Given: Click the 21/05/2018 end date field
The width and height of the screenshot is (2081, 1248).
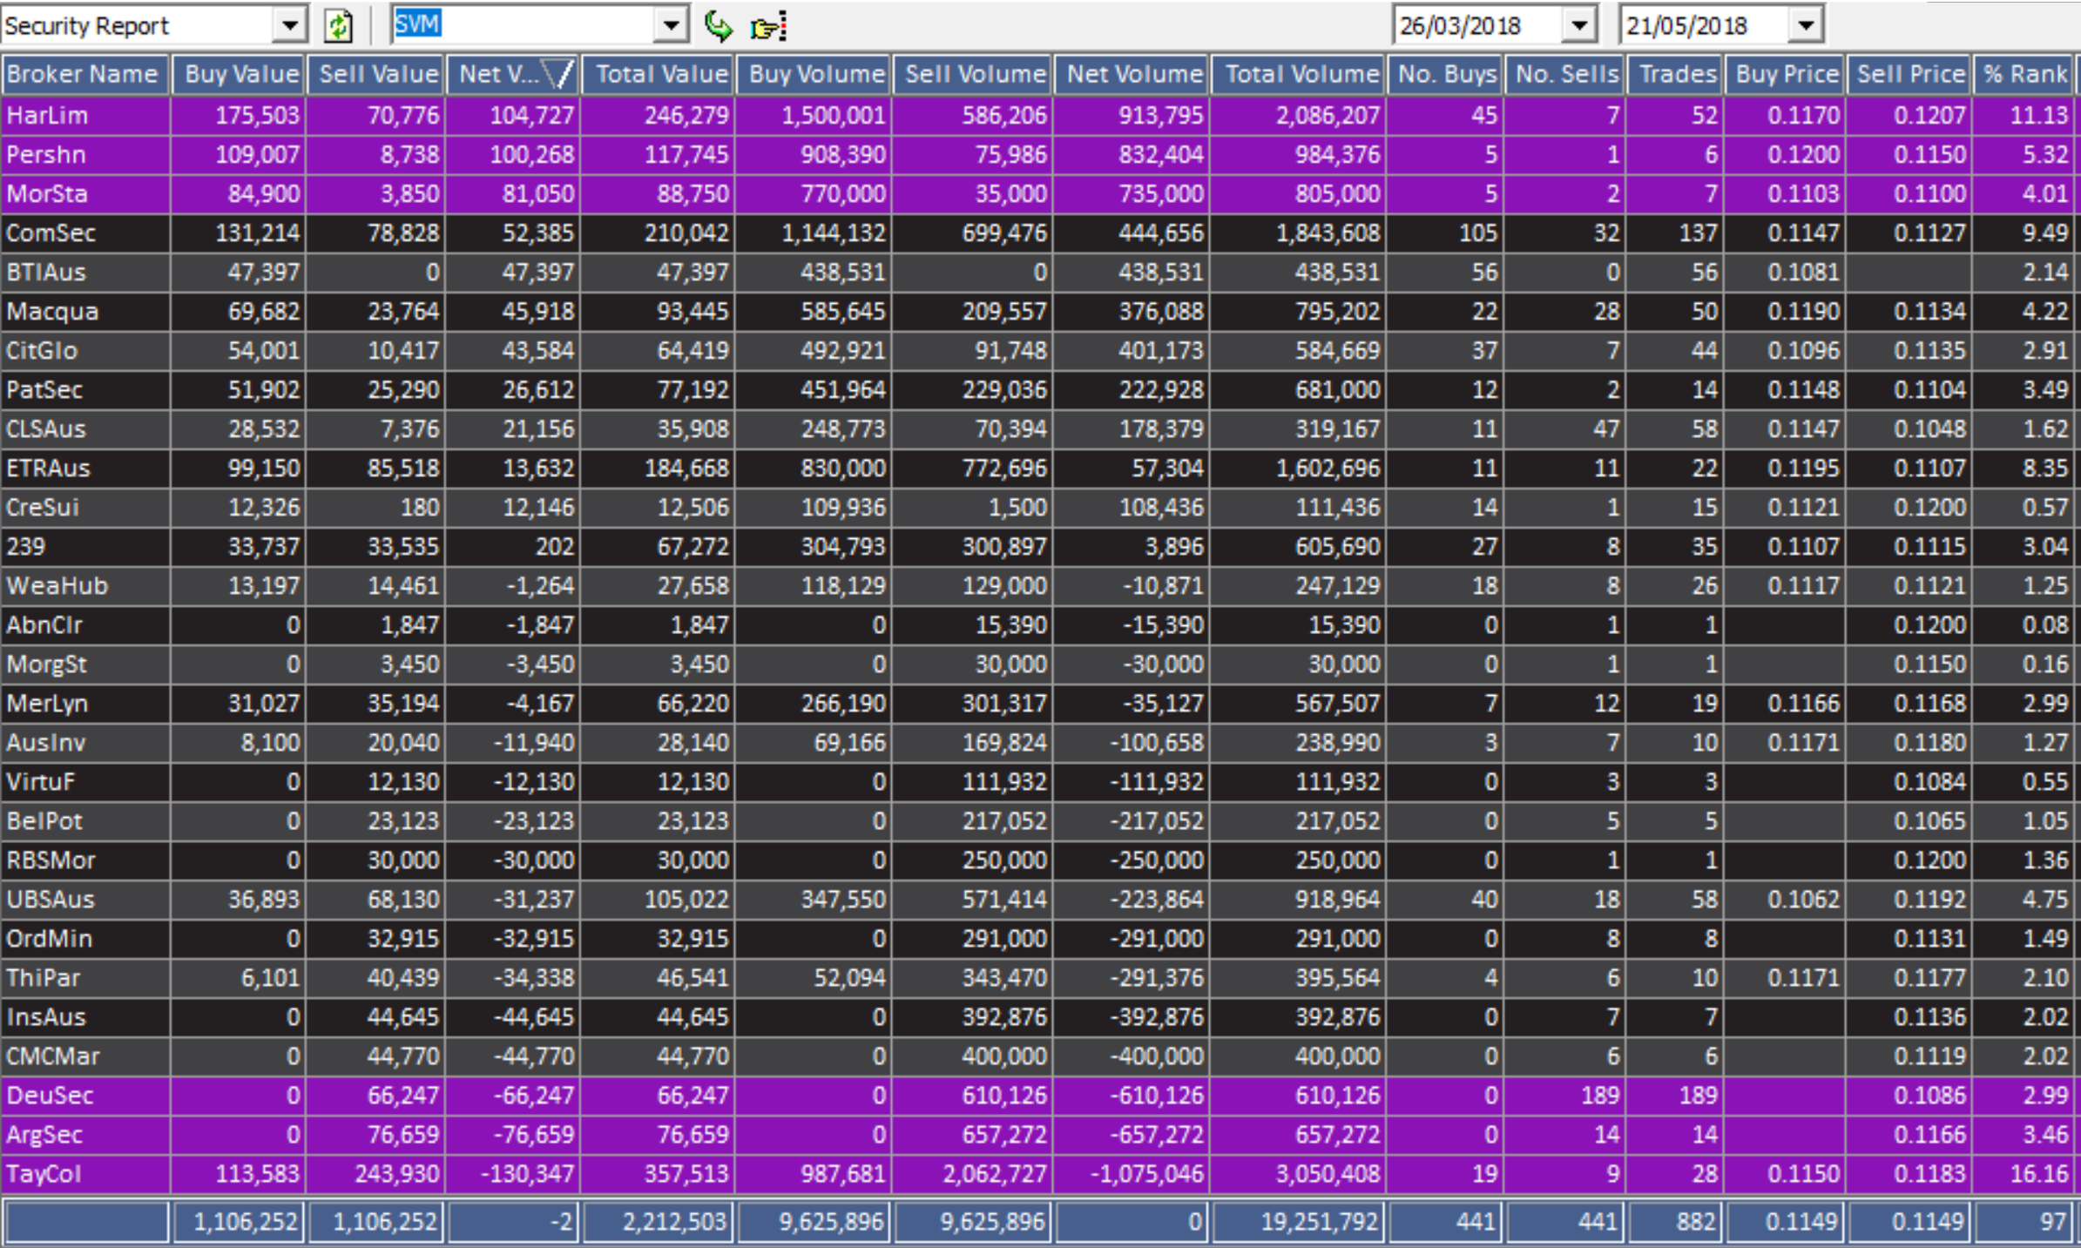Looking at the screenshot, I should click(1705, 25).
